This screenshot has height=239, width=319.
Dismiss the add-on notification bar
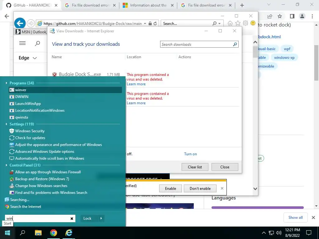coord(222,188)
